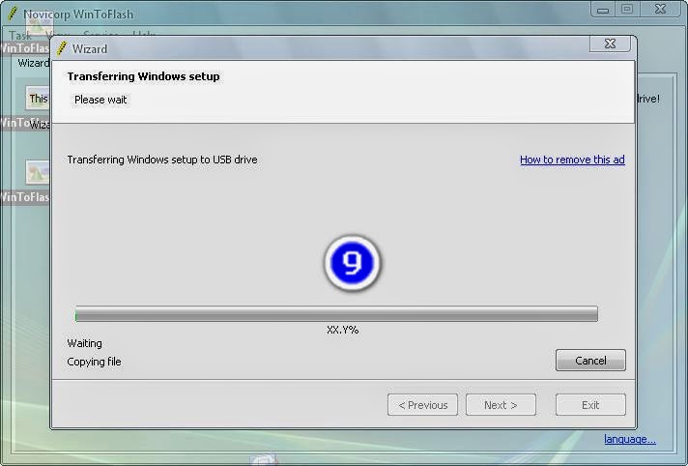
Task: Open the Task menu in WinToFlash
Action: tap(20, 35)
